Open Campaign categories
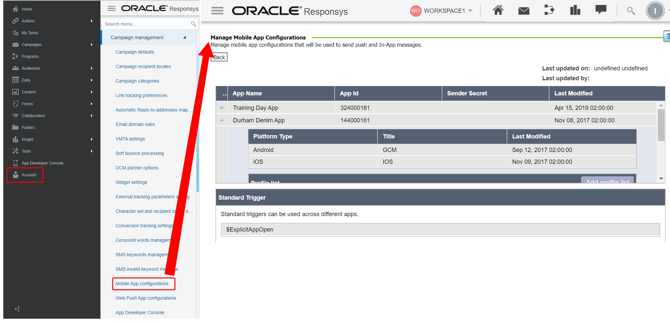Viewport: 670px width, 322px height. (x=137, y=81)
